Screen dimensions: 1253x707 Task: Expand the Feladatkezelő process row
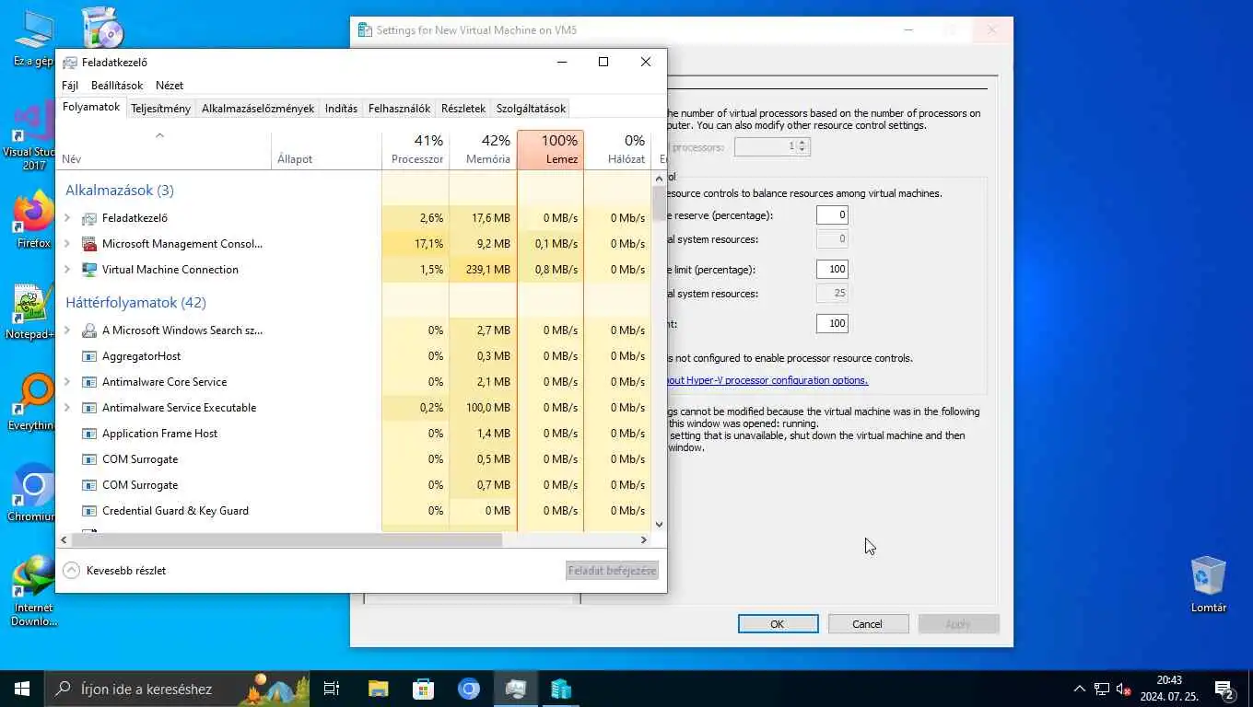point(67,218)
